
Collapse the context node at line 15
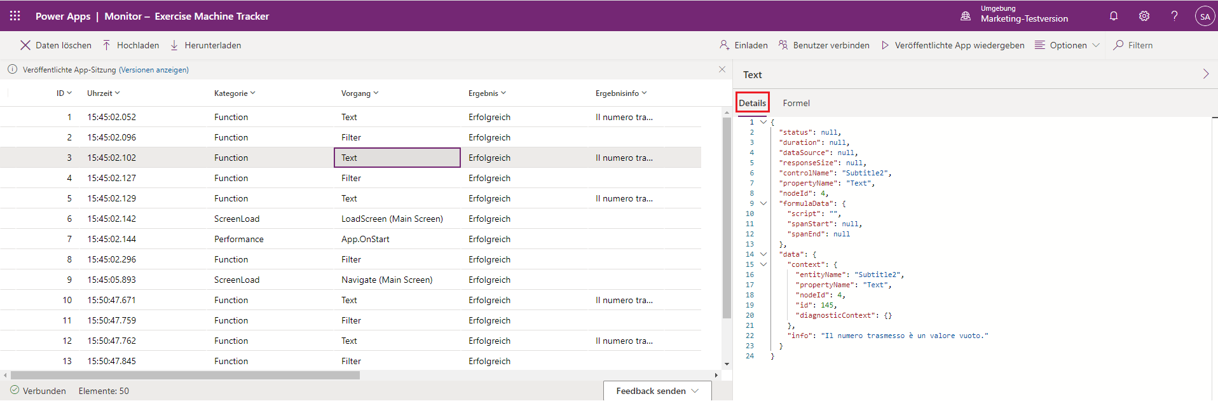763,264
